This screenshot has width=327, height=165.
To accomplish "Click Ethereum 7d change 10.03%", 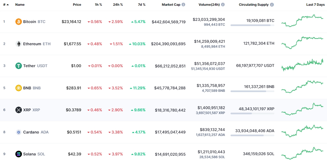I will tap(137, 44).
